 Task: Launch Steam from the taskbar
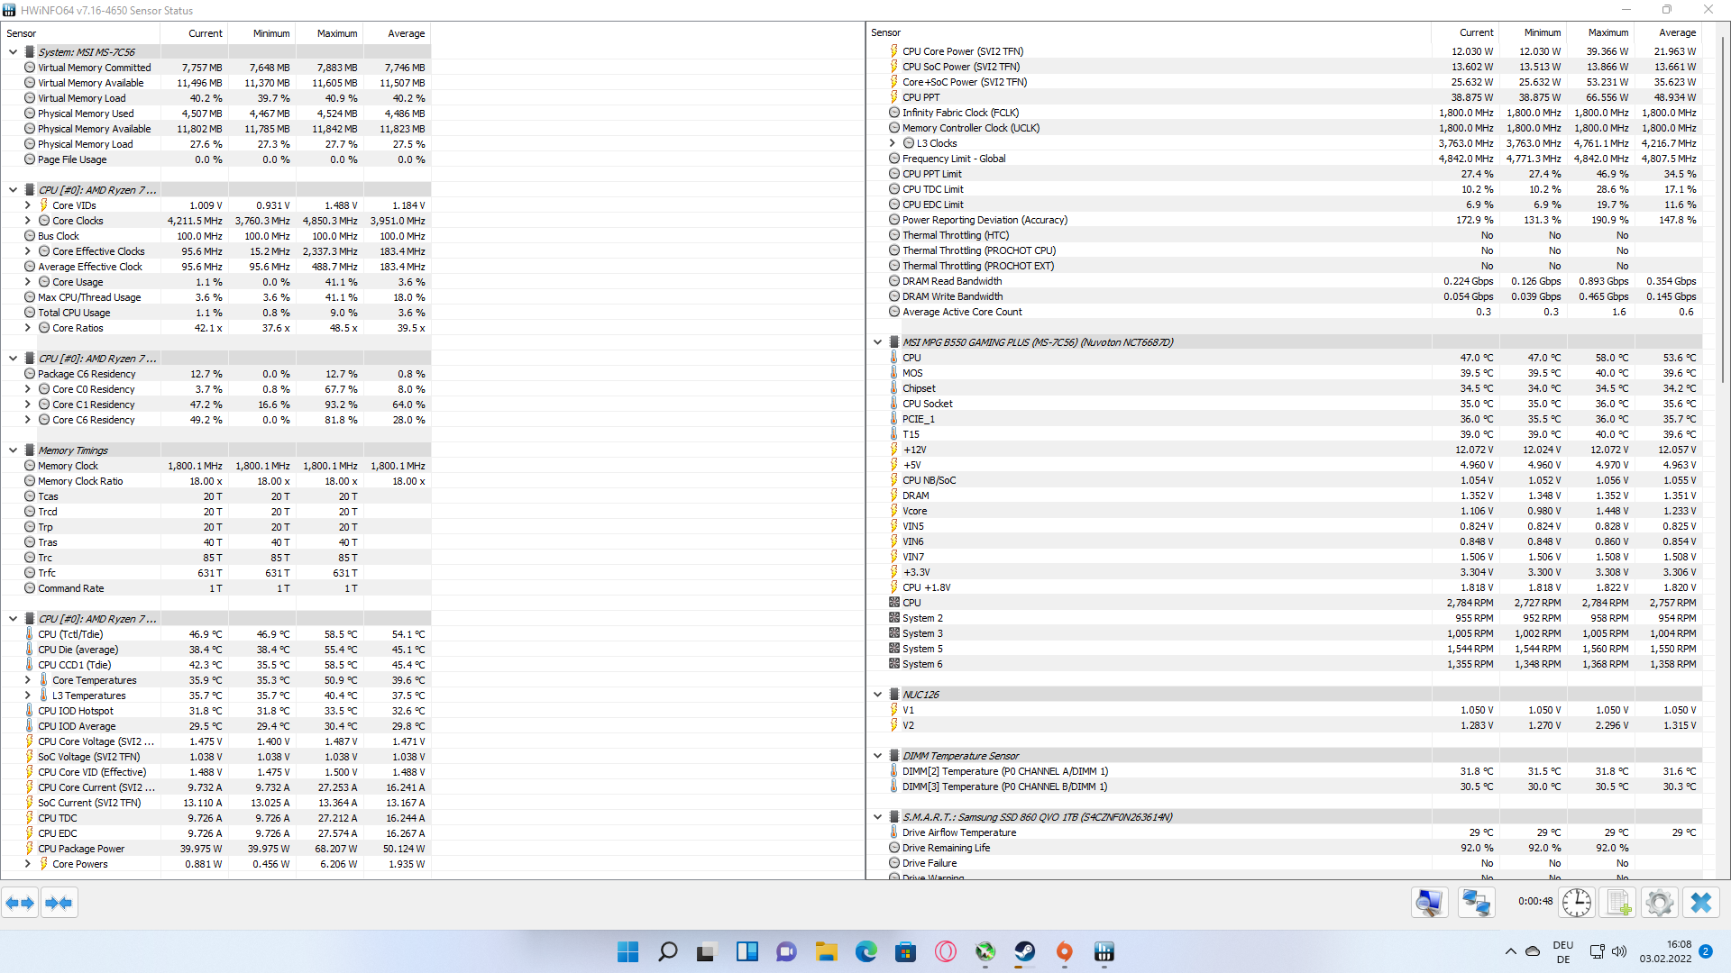coord(1025,952)
